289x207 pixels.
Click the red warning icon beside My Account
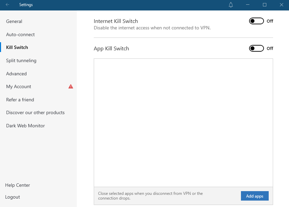pos(71,86)
